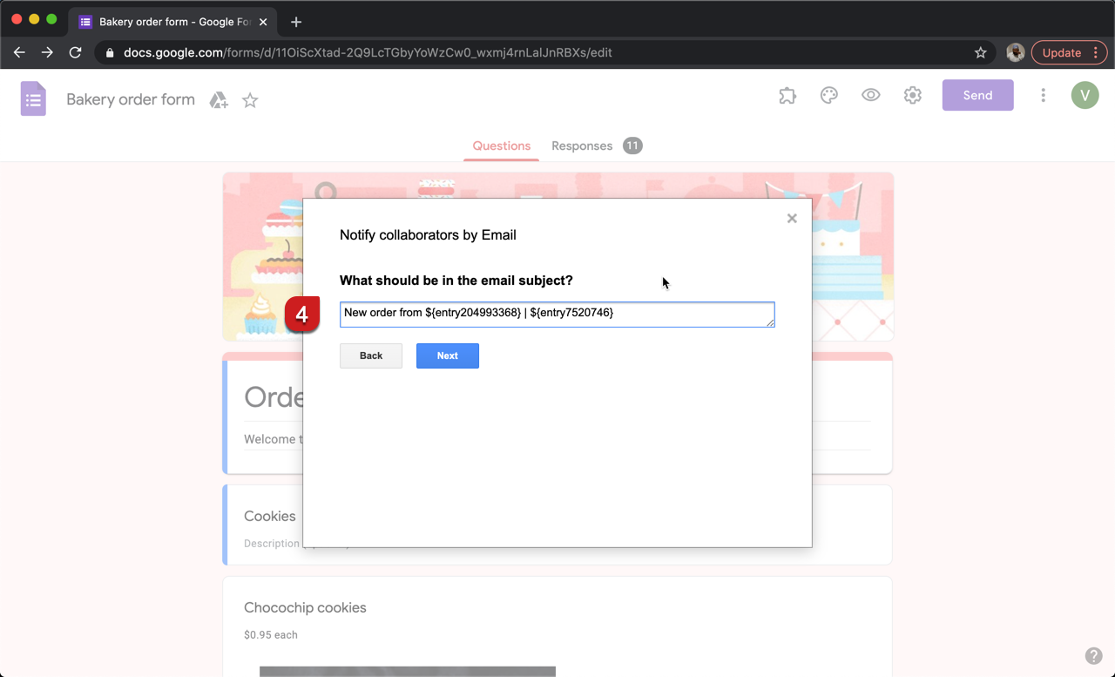Click Next in the notification dialog
This screenshot has height=677, width=1115.
tap(447, 355)
